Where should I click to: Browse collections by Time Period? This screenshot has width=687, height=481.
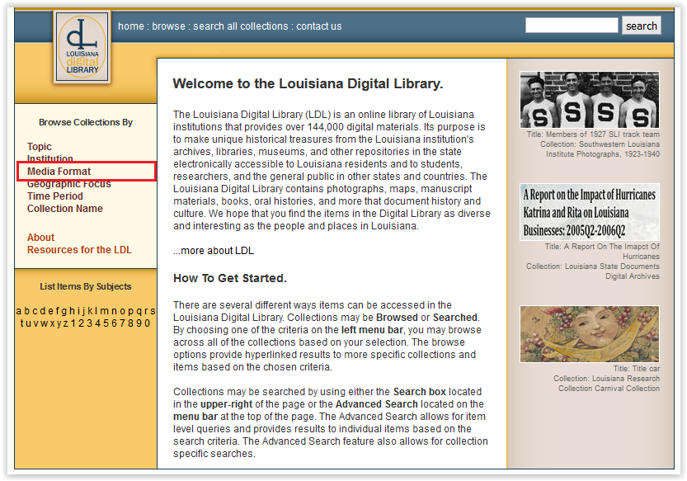(x=54, y=196)
